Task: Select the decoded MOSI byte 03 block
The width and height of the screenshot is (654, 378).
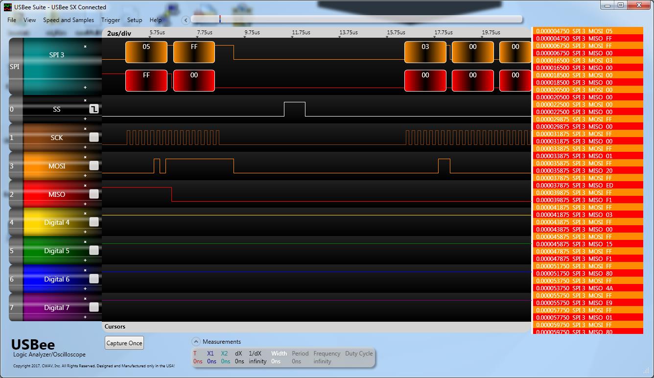Action: click(x=425, y=52)
